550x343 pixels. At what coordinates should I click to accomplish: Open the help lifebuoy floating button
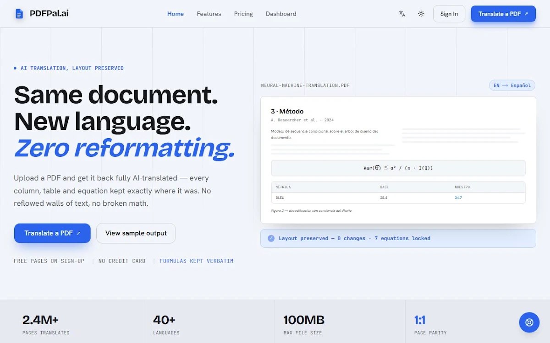[529, 322]
